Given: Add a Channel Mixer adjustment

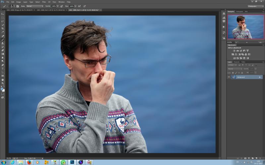Looking at the screenshot, I should (x=246, y=54).
